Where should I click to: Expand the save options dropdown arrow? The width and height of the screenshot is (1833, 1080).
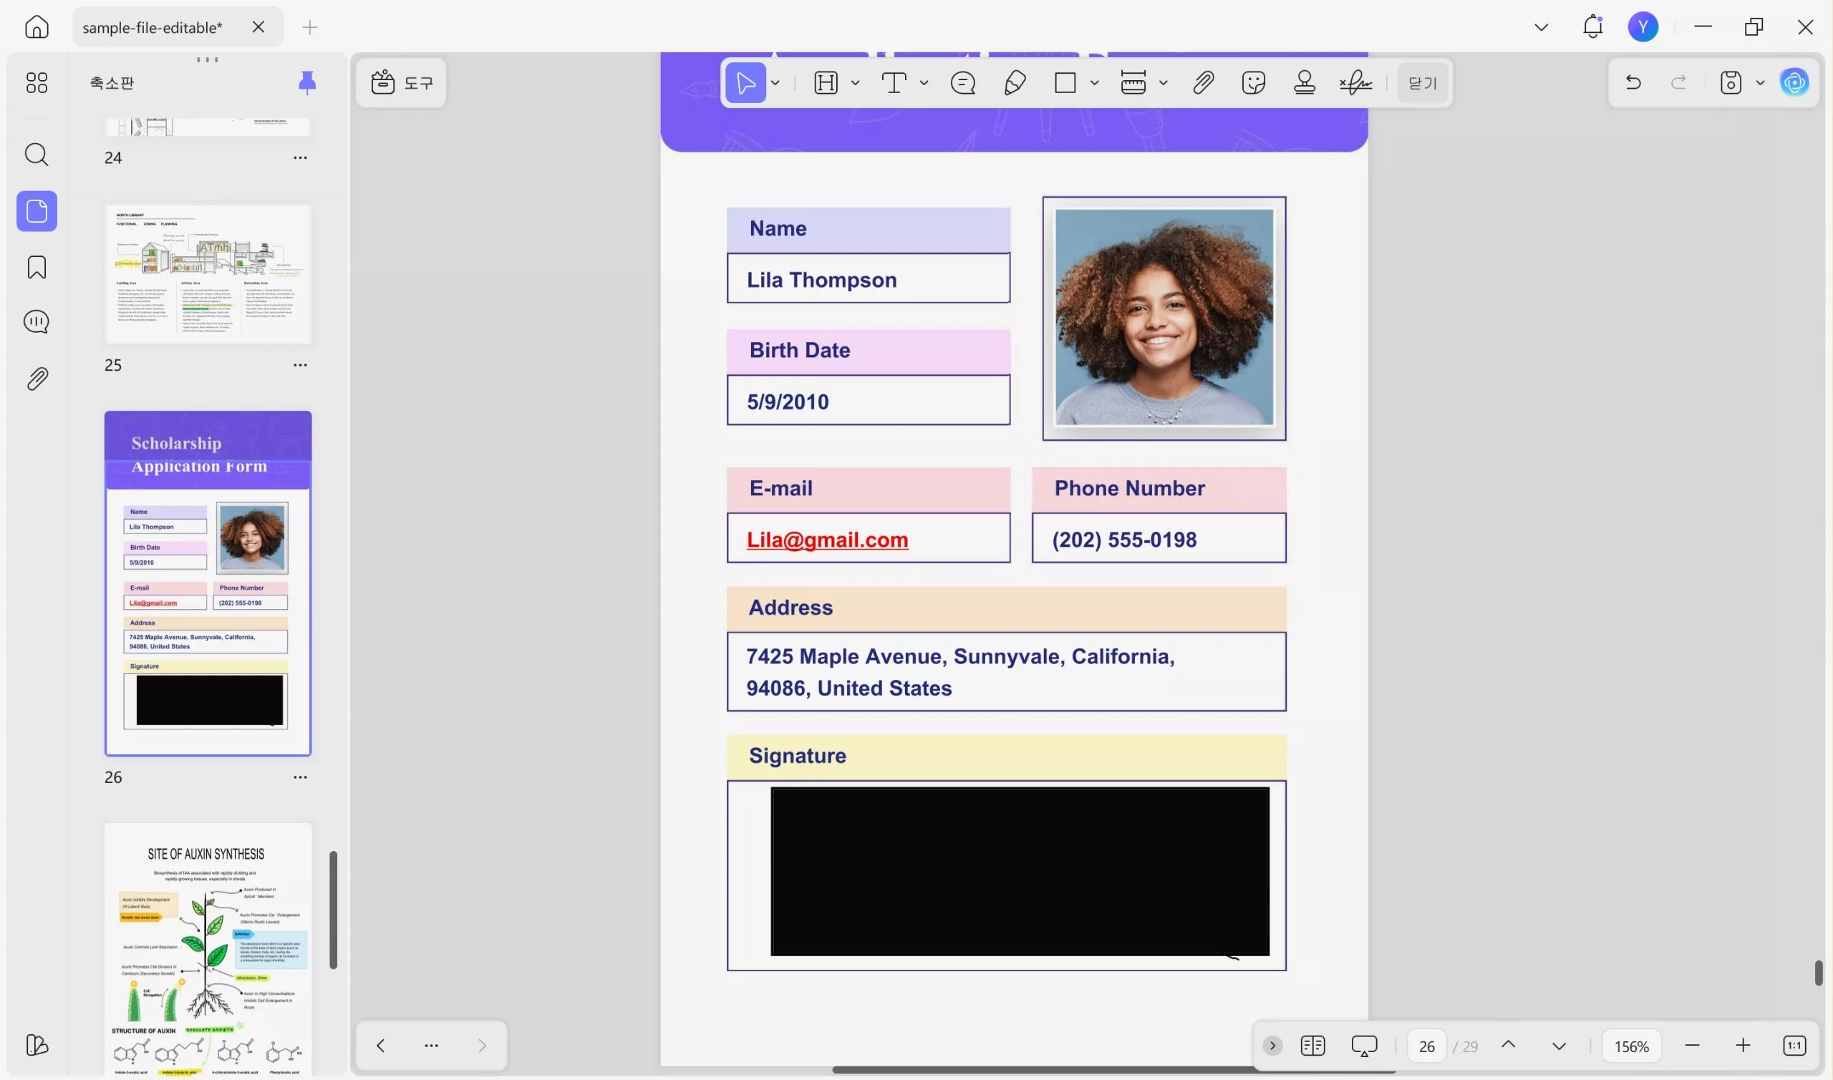tap(1760, 83)
